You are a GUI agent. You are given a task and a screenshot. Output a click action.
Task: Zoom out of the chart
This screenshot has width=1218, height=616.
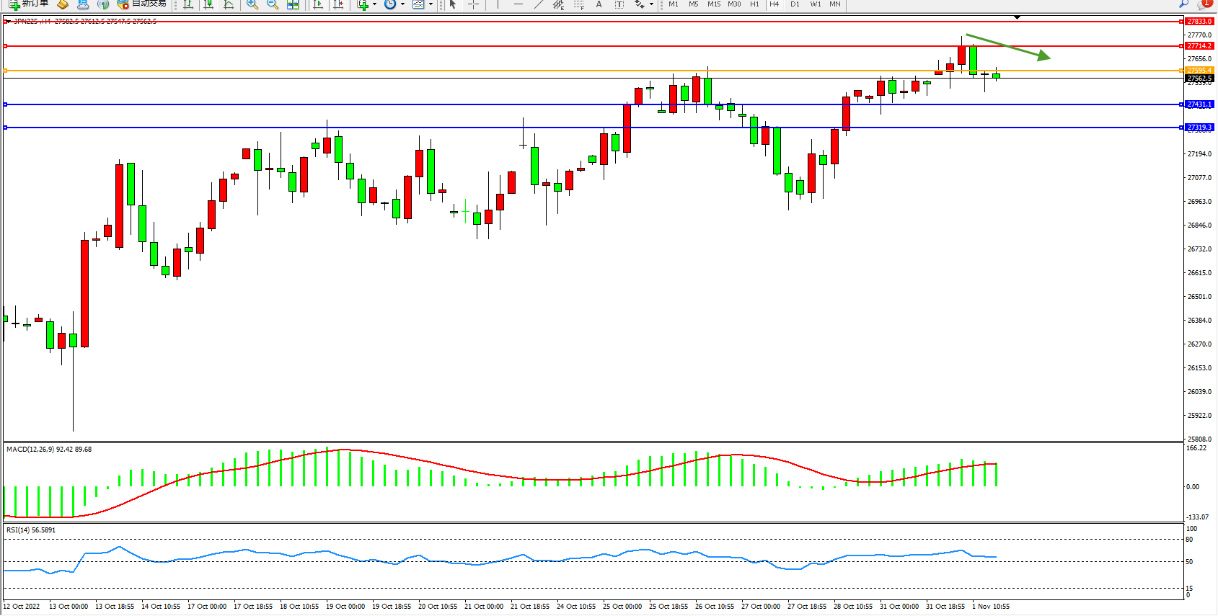(x=272, y=4)
